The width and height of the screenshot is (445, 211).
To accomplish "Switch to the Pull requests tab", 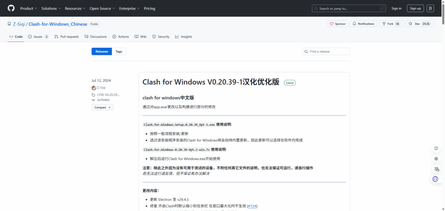I will click(66, 36).
